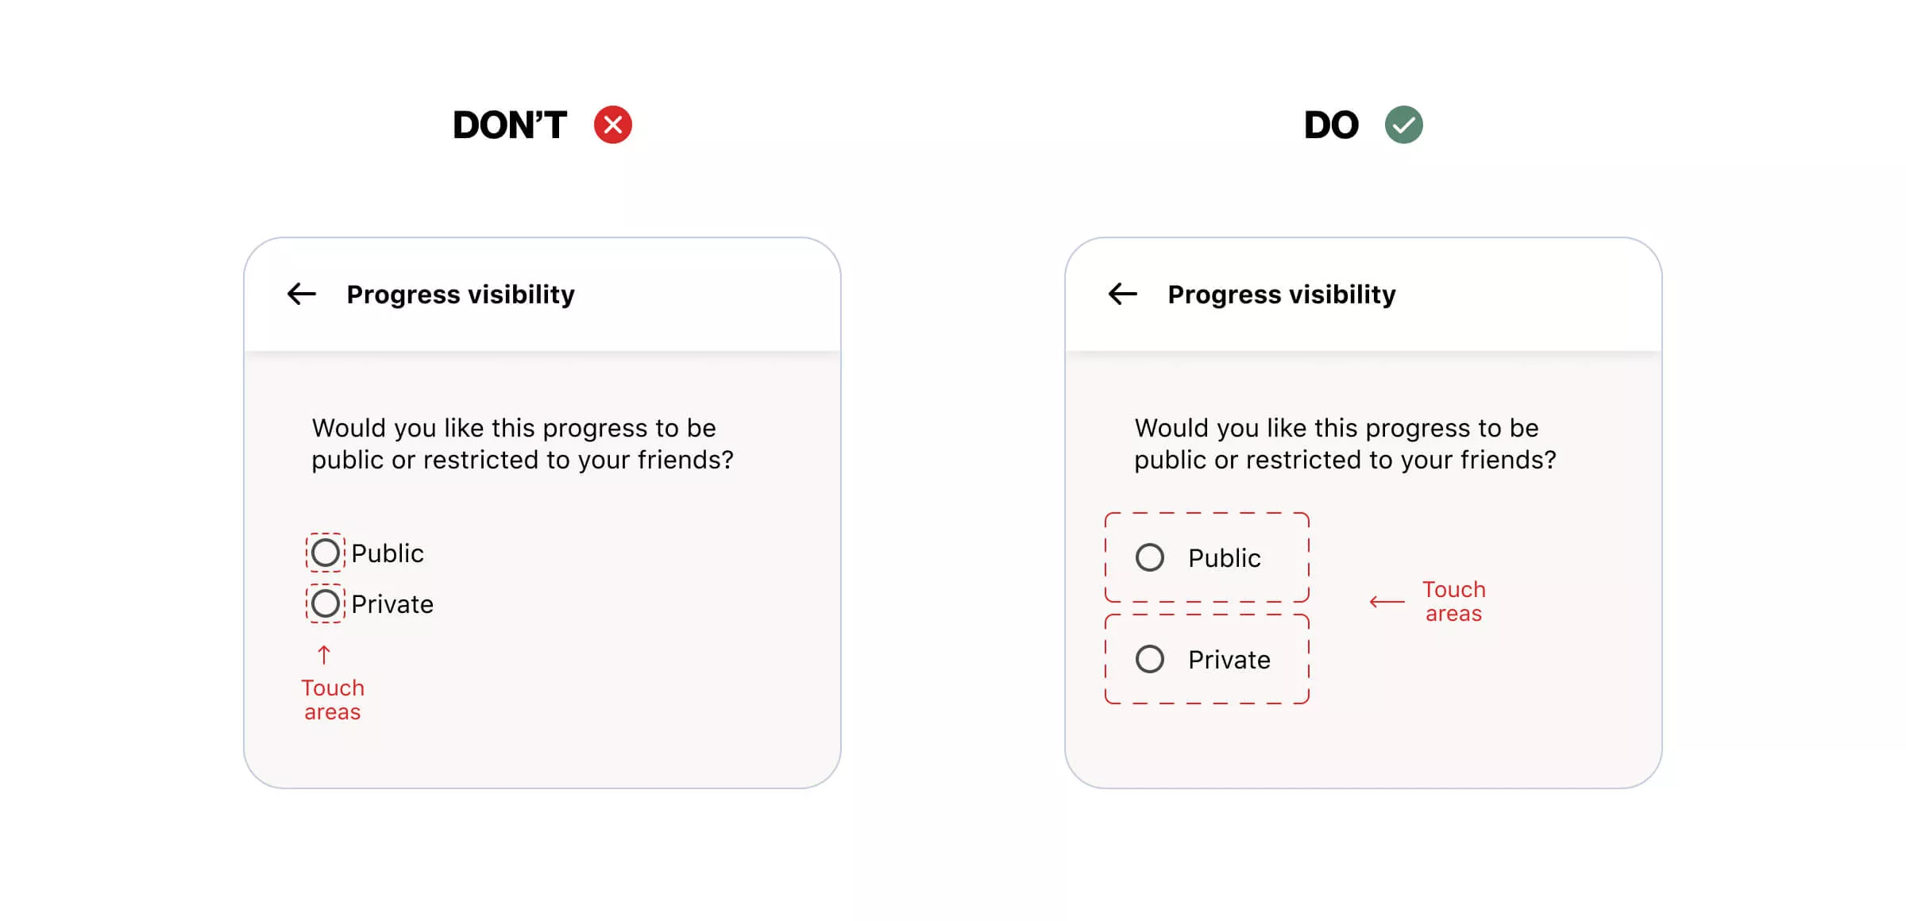Click the green checkmark icon beside DO
Screen dimensions: 1906x921
point(1403,125)
